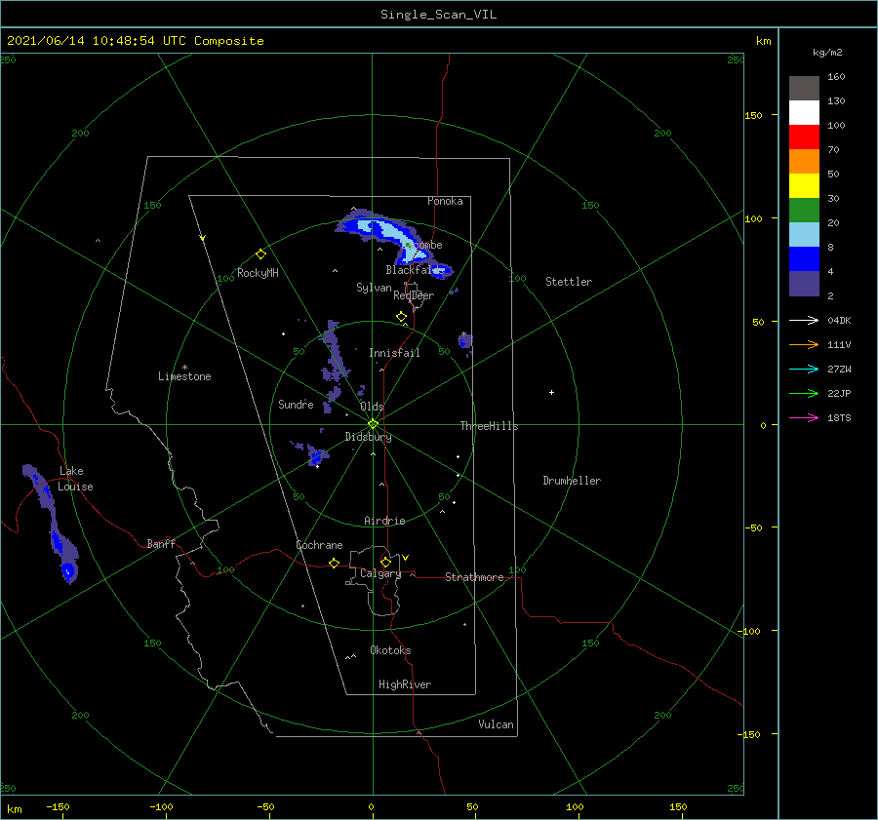878x820 pixels.
Task: Click the 04DK legend label
Action: 839,320
